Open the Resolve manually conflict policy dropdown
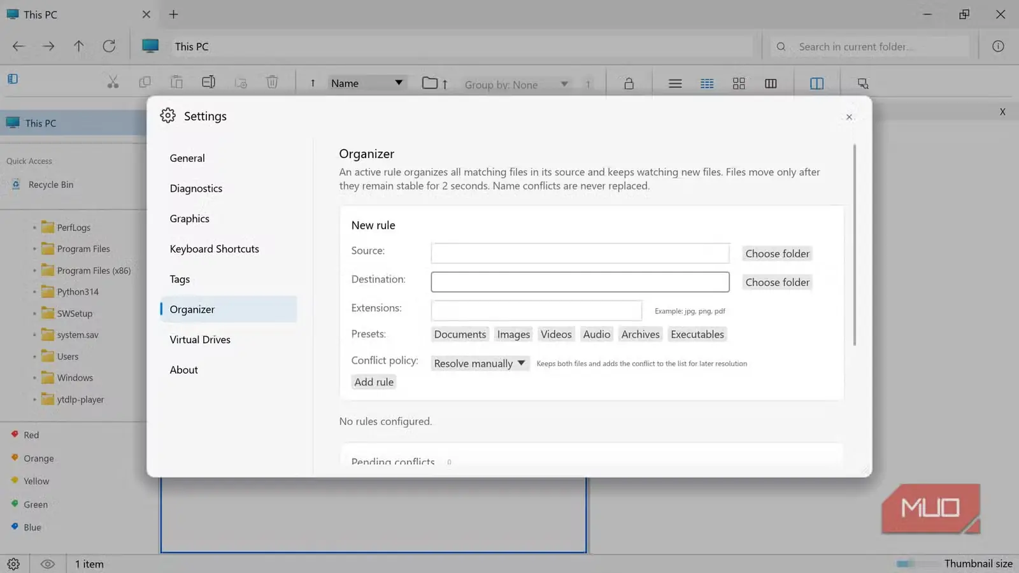Screen dimensions: 1019x573 [480, 364]
